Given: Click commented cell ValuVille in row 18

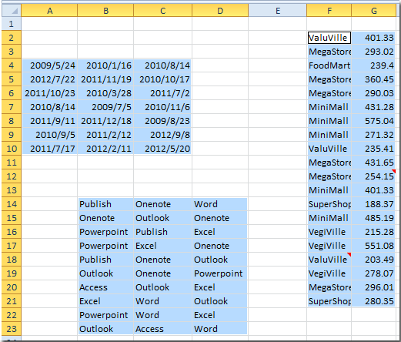Looking at the screenshot, I should [x=329, y=260].
